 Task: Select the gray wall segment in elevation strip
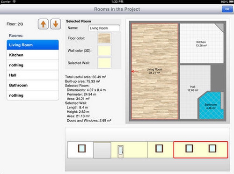pyautogui.click(x=102, y=150)
